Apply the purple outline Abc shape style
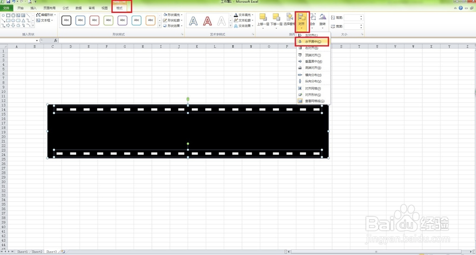The image size is (476, 255). (x=122, y=20)
